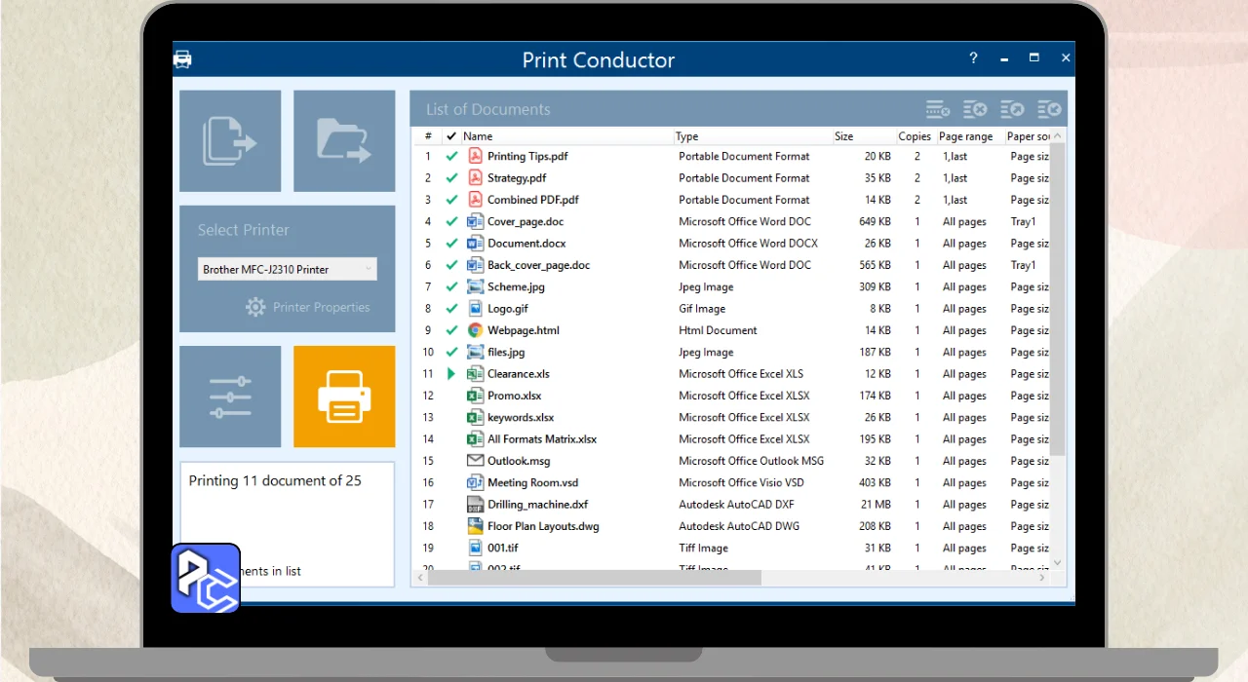Image resolution: width=1248 pixels, height=682 pixels.
Task: Sort by the Type column header
Action: tap(752, 136)
